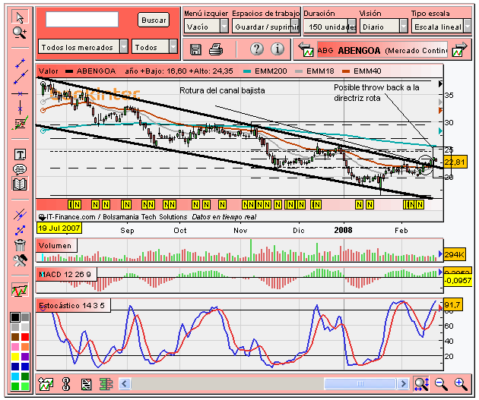The height and width of the screenshot is (400, 479).
Task: Open the Todos los mercados dropdown
Action: tap(83, 47)
